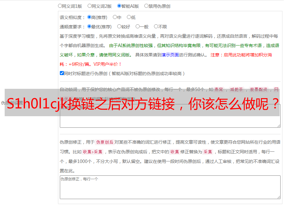Select the 同义词2版 radio option

89,6
